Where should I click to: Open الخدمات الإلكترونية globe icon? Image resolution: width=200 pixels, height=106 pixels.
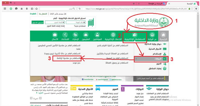coord(113,35)
